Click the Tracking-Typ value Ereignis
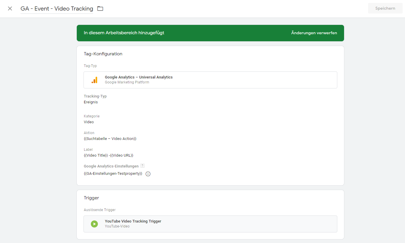This screenshot has height=243, width=405. click(91, 102)
